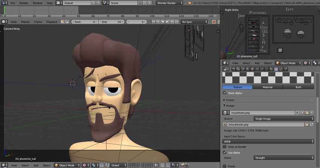This screenshot has width=320, height=168.
Task: Toggle the Show Alpha checkbox
Action: click(225, 93)
